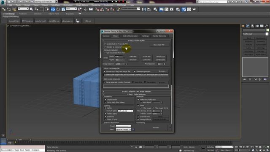The width and height of the screenshot is (270, 152).
Task: Switch to the Common tab
Action: [106, 36]
